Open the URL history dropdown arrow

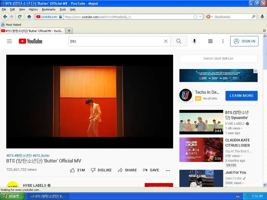click(201, 17)
